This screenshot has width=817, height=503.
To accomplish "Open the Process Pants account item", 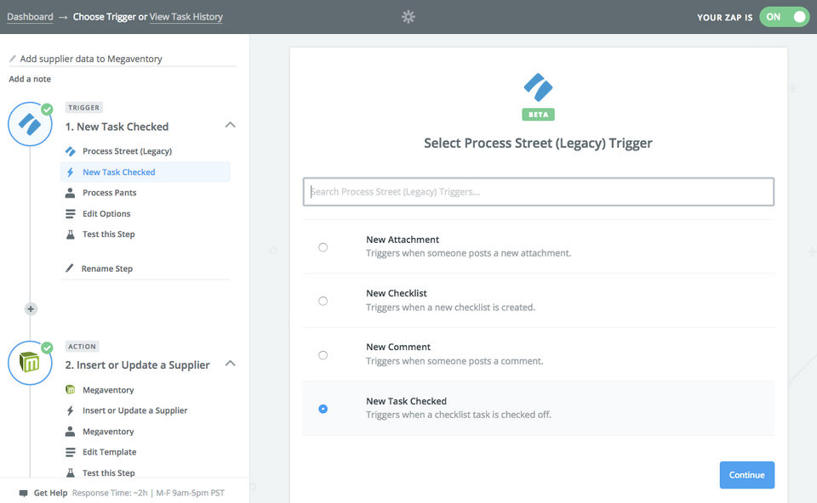I will coord(109,193).
